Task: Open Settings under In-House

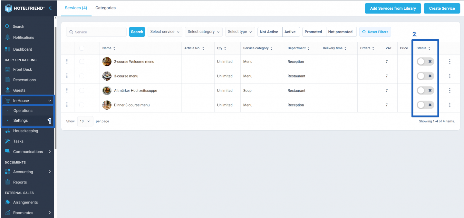Action: (21, 120)
